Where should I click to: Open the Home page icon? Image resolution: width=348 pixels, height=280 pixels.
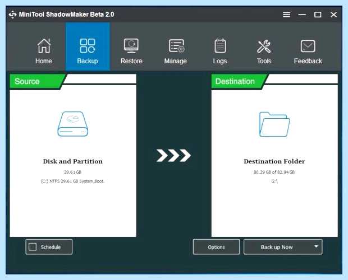44,46
